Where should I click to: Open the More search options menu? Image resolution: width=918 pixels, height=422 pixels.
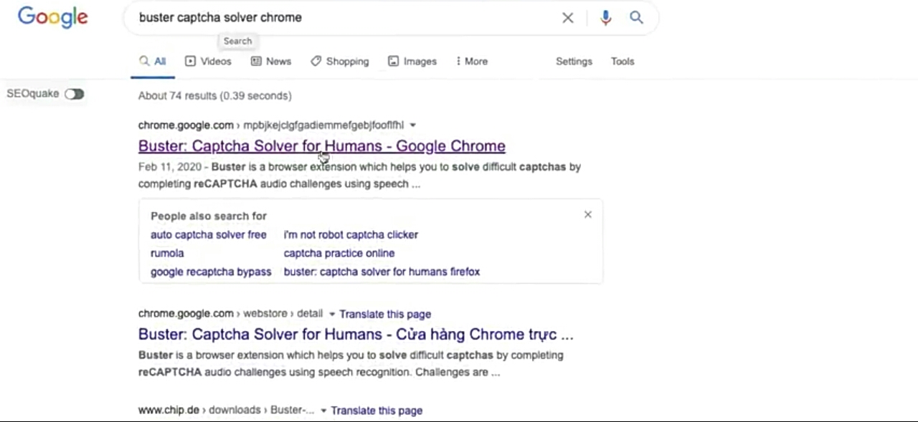pos(472,62)
